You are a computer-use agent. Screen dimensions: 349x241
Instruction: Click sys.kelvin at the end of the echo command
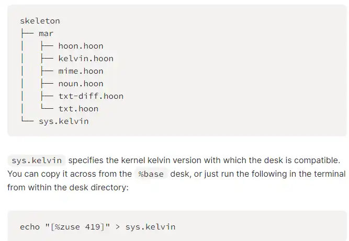[150, 227]
